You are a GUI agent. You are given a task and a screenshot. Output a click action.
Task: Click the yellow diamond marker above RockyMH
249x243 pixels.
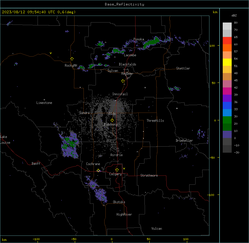point(72,59)
